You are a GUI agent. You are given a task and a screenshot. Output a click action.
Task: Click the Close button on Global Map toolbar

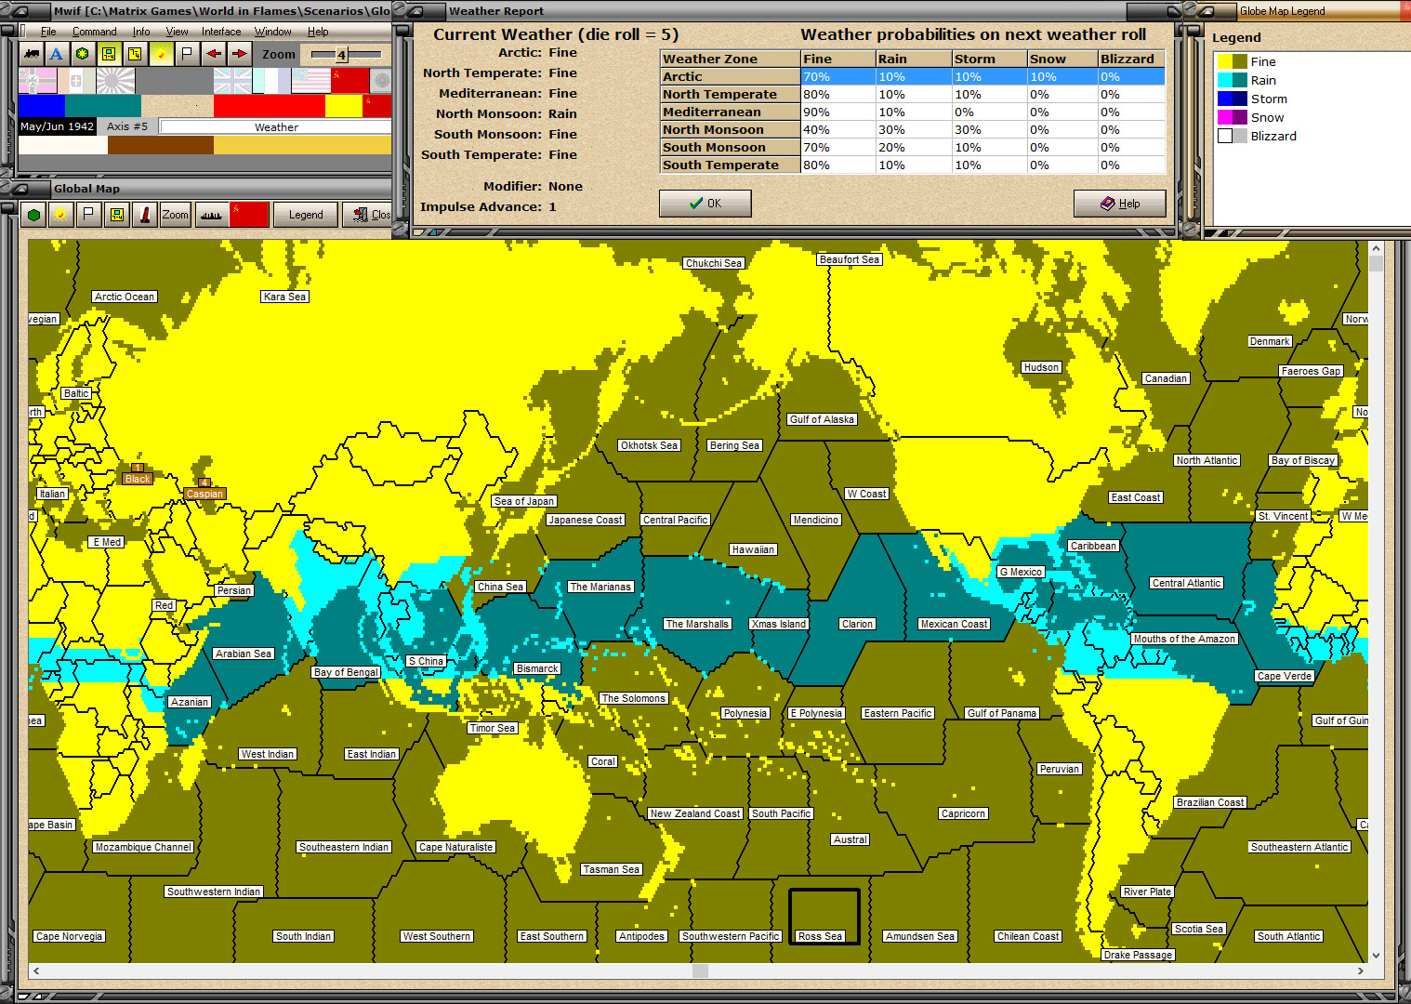pos(367,215)
